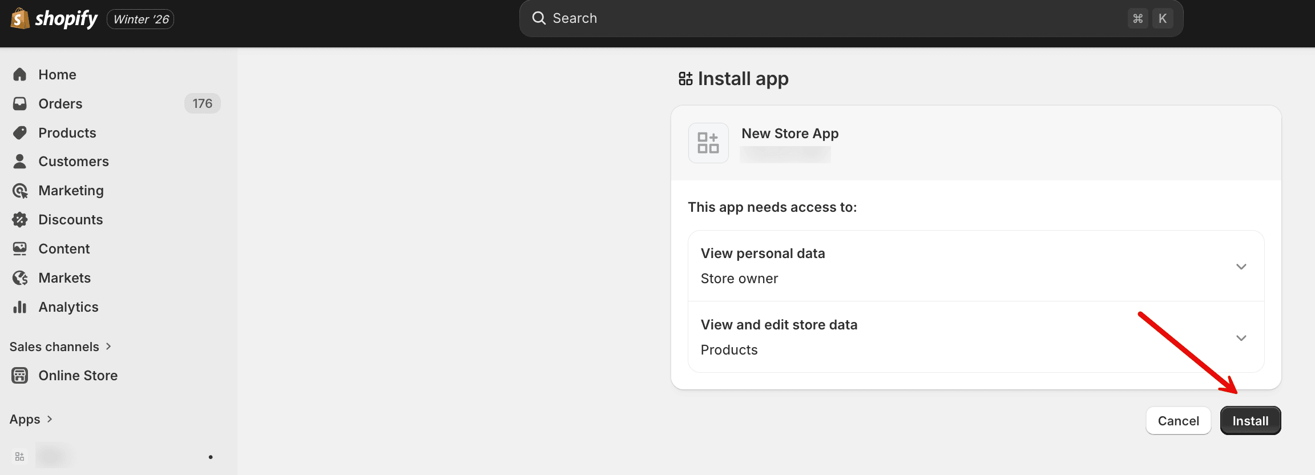Focus the Search input field

click(x=851, y=18)
